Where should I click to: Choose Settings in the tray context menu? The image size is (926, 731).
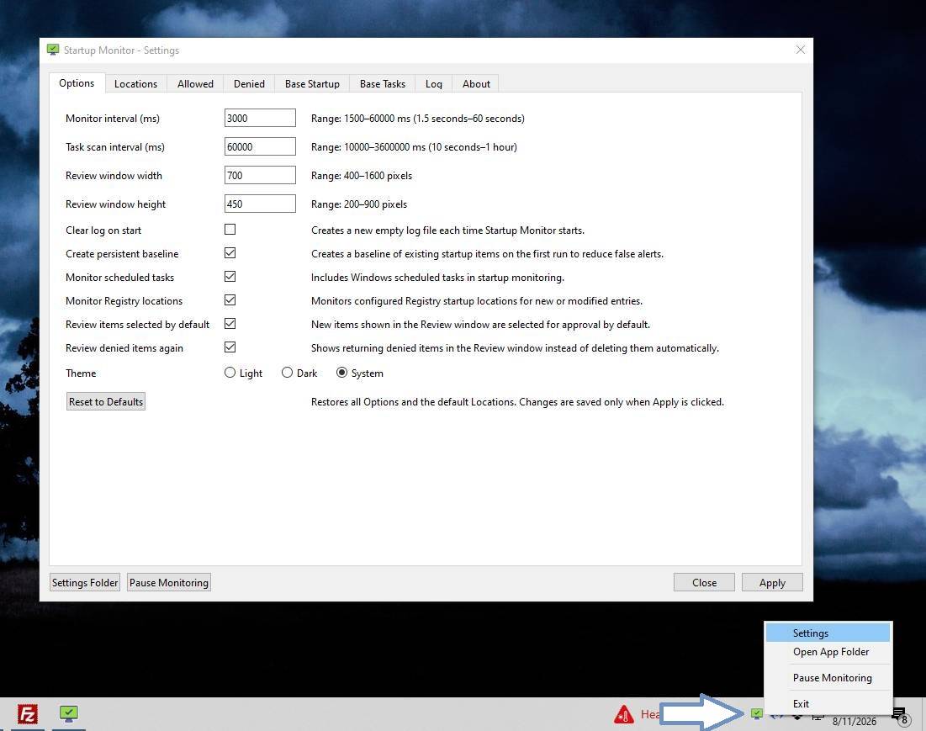[828, 633]
